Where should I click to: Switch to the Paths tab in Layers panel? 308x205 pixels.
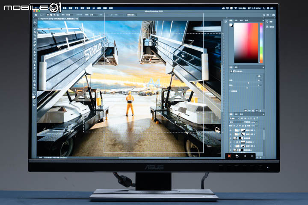pos(241,114)
